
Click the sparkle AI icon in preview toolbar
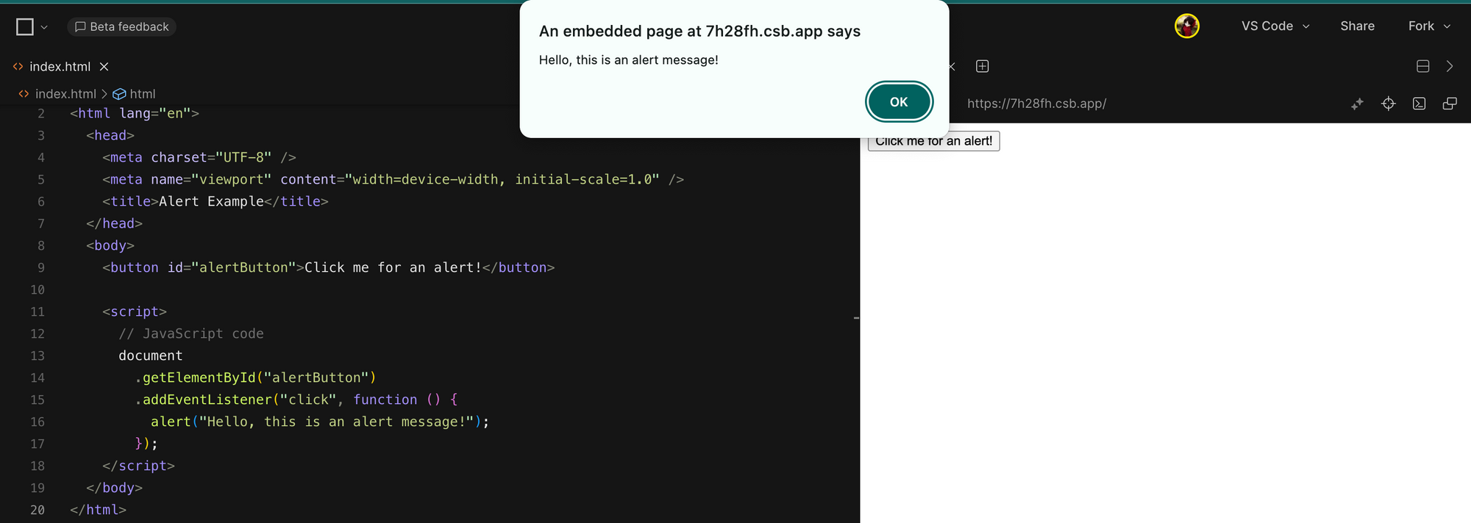pyautogui.click(x=1357, y=104)
